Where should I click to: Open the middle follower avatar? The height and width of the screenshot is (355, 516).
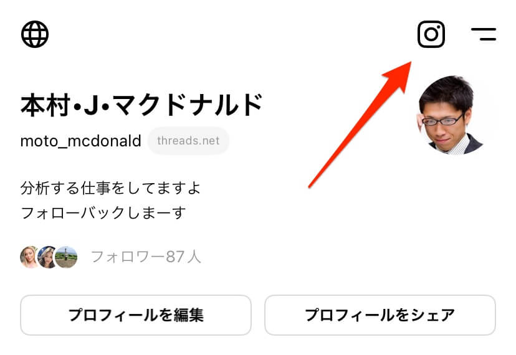48,257
